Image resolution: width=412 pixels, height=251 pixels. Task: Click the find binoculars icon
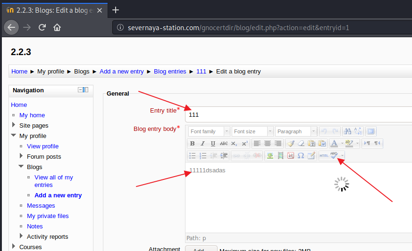347,131
